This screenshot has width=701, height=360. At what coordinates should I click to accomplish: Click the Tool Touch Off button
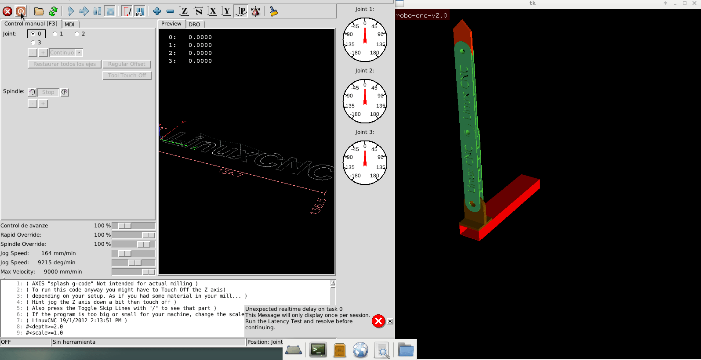coord(127,76)
